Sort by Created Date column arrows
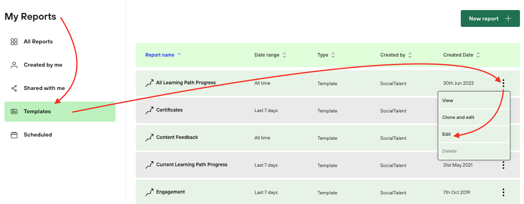 point(478,55)
